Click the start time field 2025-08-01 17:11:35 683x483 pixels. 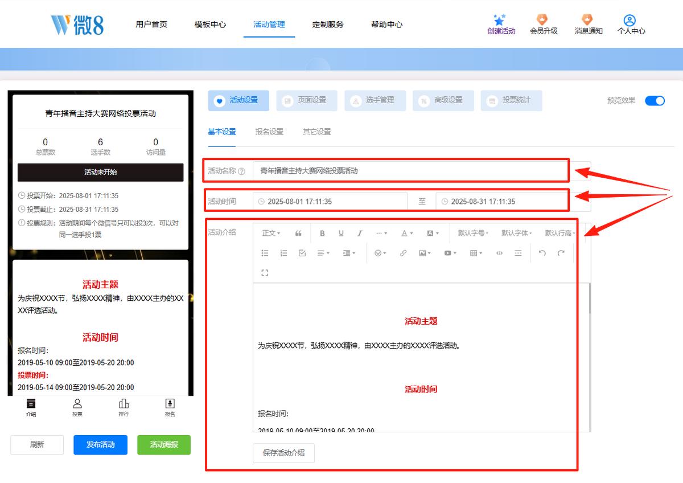(330, 202)
